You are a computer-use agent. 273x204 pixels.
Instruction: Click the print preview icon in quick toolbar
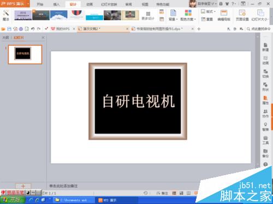pyautogui.click(x=27, y=29)
